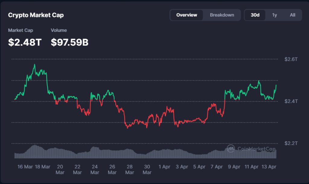This screenshot has height=184, width=309.
Task: Click the $97.59B volume value
Action: point(69,42)
